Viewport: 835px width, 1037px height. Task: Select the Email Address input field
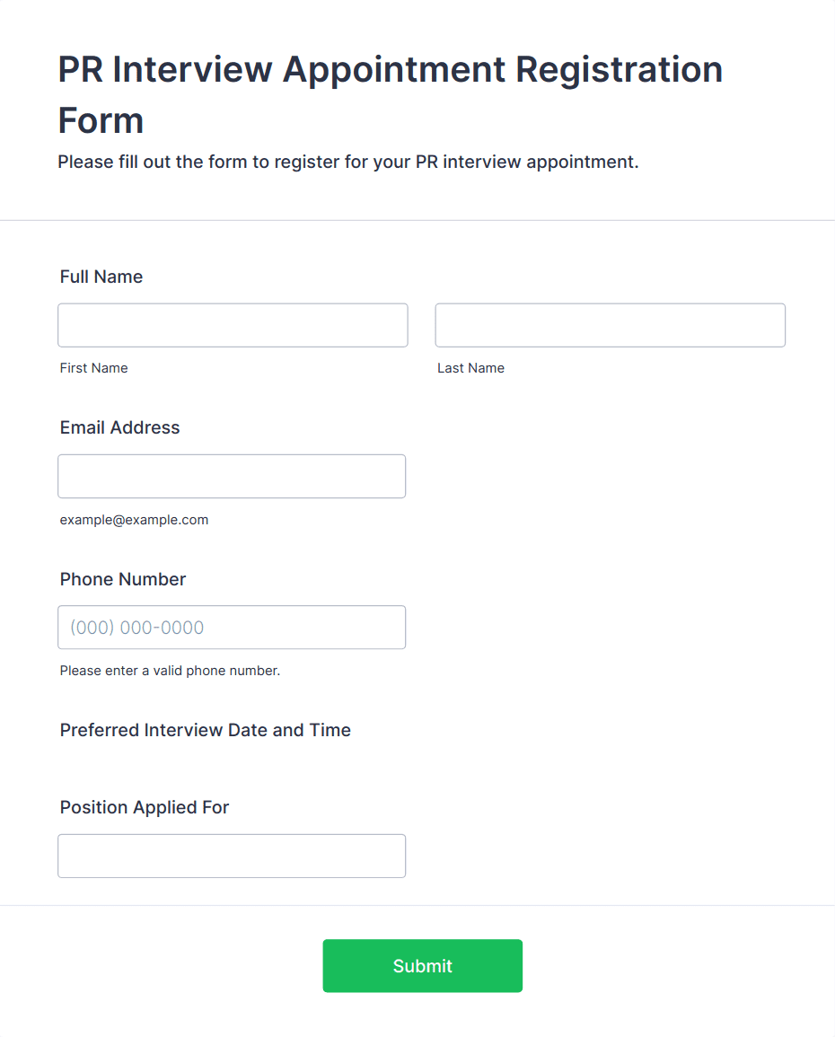[x=232, y=476]
